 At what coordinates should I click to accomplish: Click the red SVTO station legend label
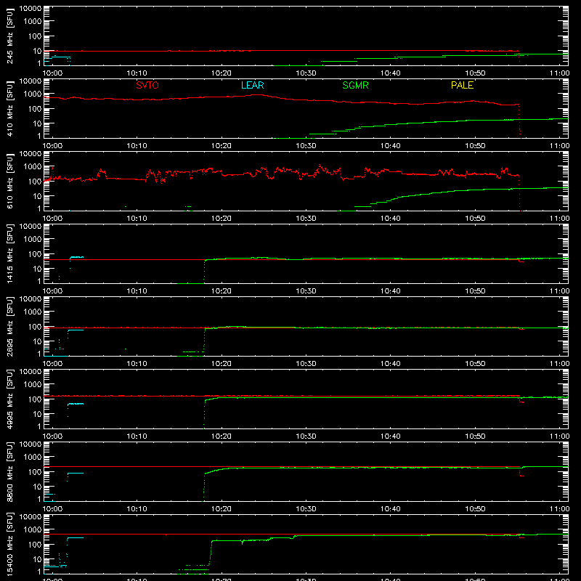(147, 85)
